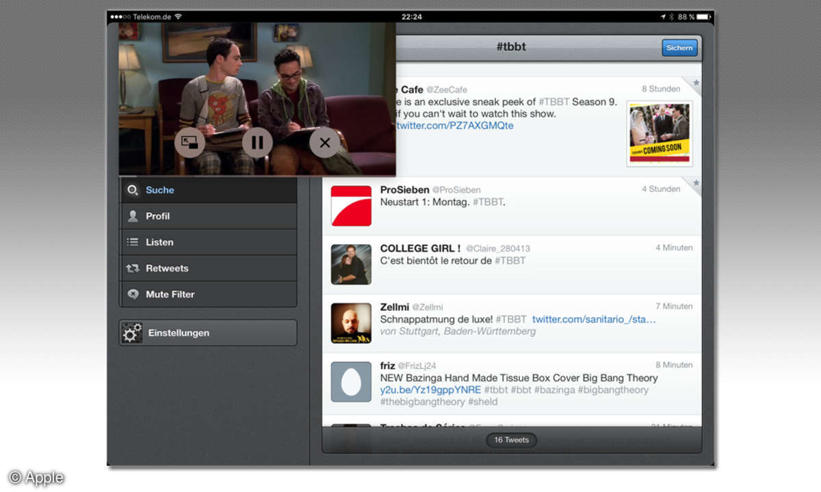Click the '8 Stunden' timestamp
This screenshot has height=492, width=821.
click(x=661, y=89)
